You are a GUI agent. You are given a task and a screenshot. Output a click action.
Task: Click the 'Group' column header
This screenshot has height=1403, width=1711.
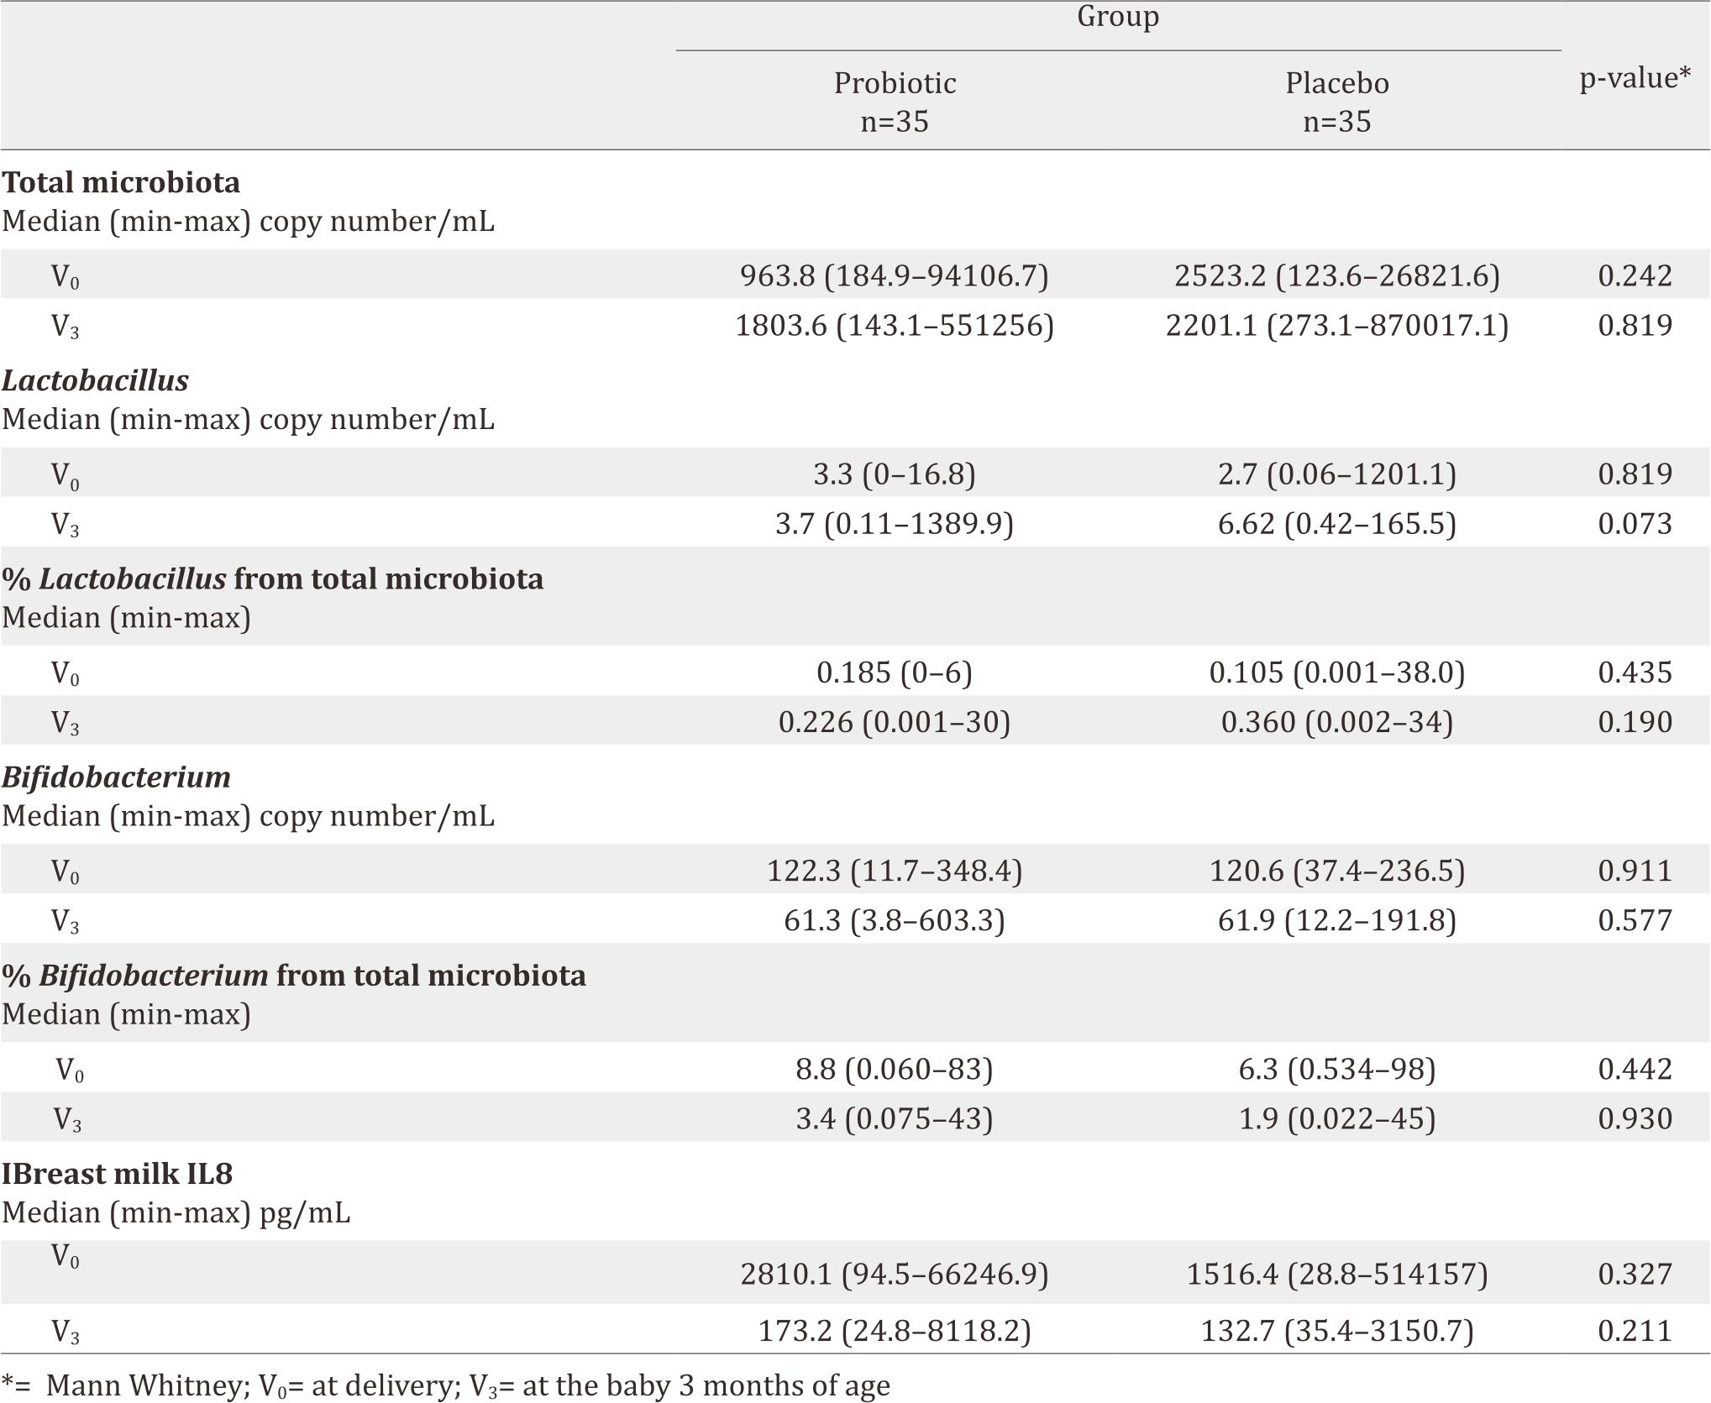click(1118, 17)
